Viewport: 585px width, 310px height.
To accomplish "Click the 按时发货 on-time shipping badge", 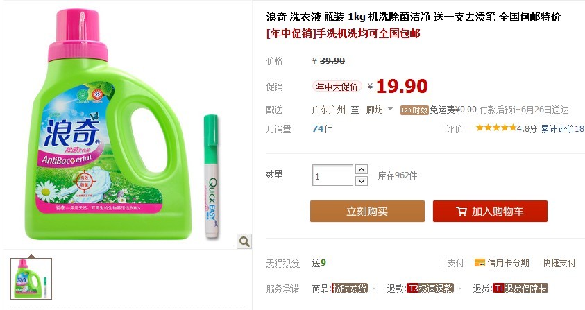I will click(x=350, y=288).
